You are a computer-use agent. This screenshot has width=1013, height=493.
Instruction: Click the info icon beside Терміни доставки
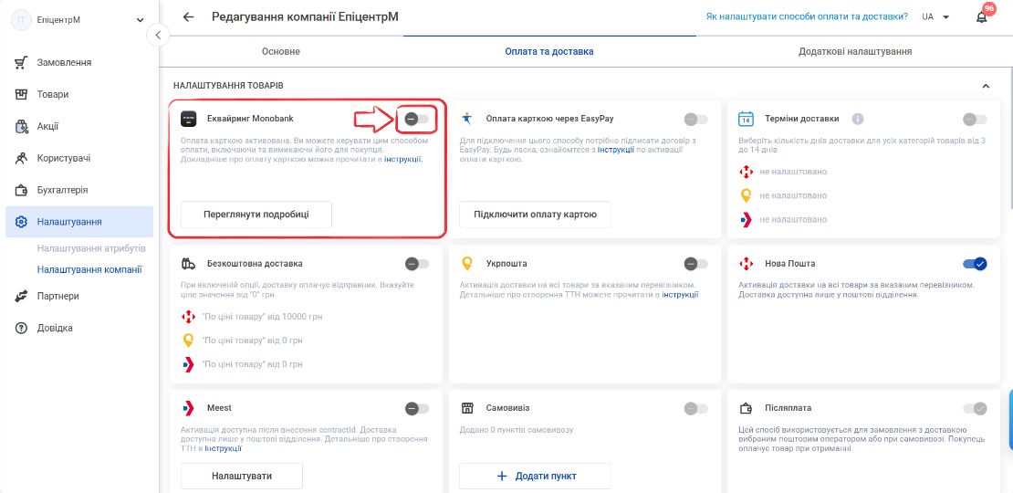click(857, 119)
